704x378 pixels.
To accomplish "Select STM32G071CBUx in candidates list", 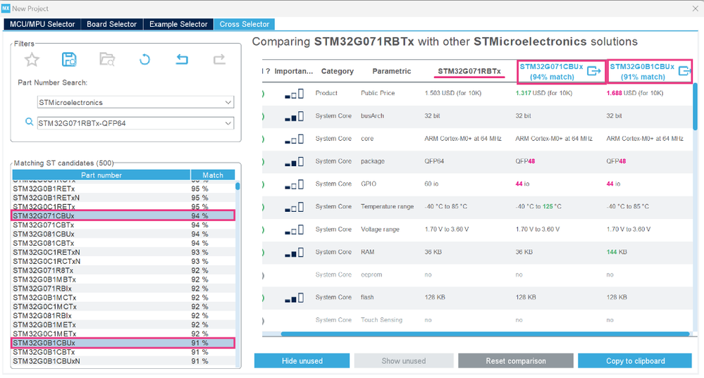I will coord(123,215).
